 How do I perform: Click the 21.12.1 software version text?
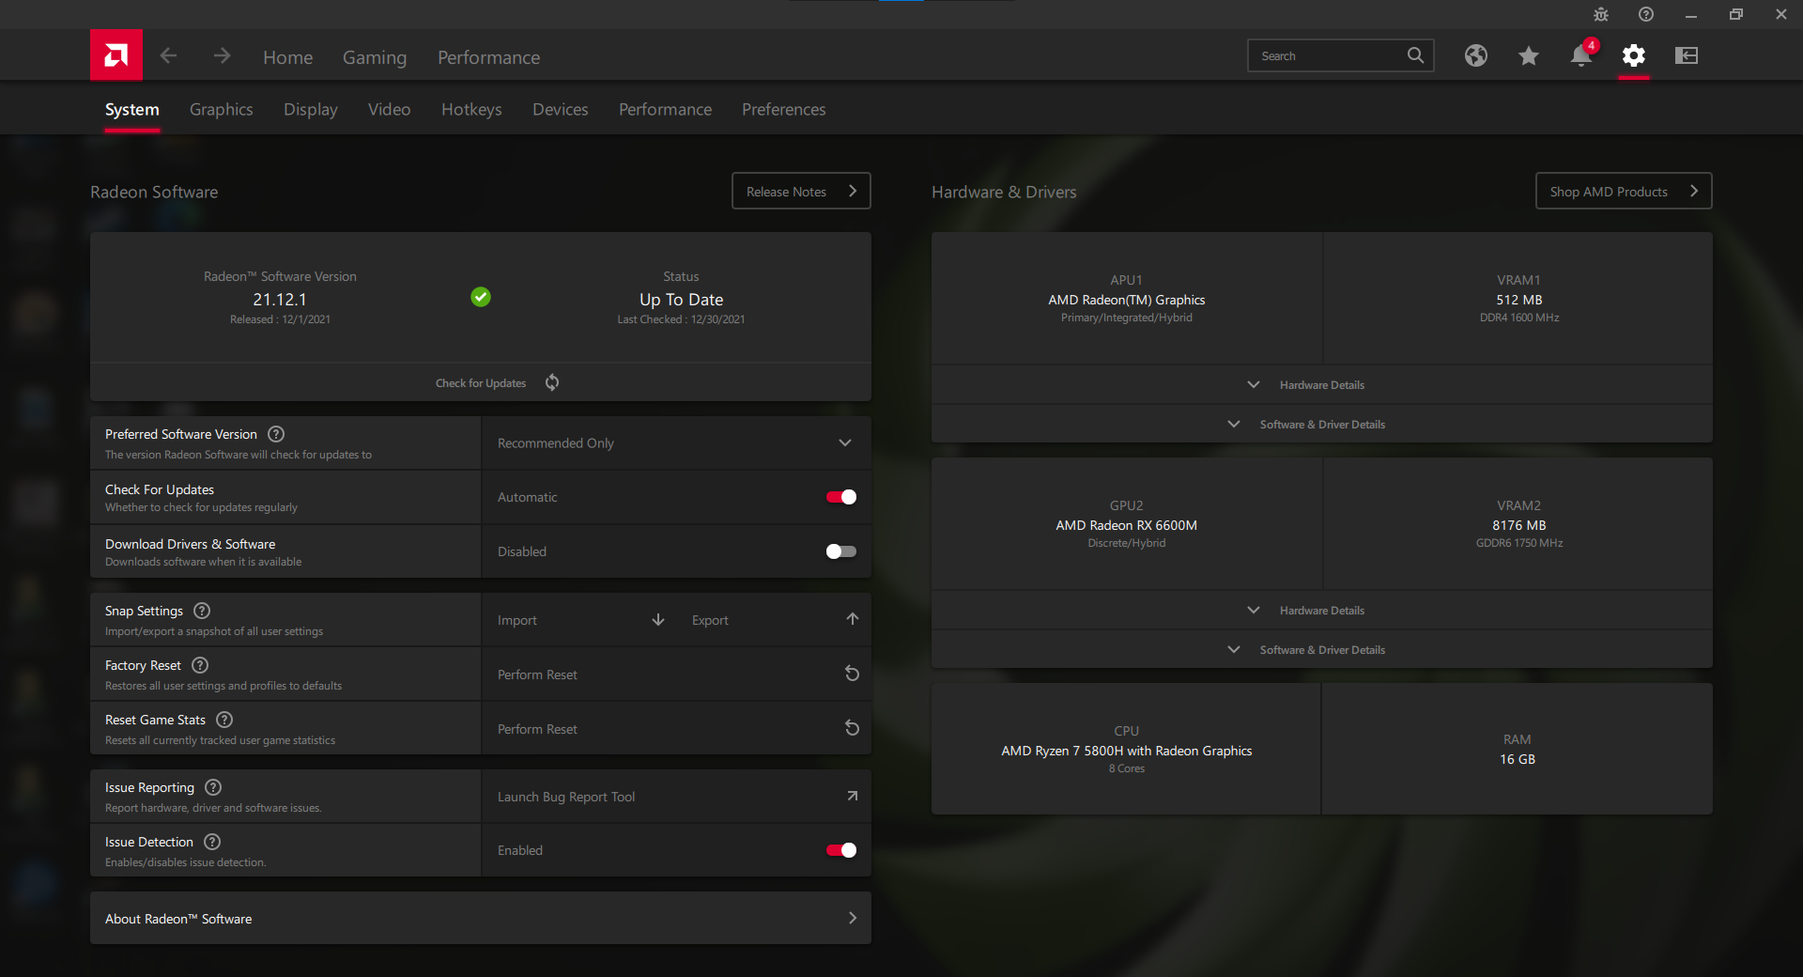pyautogui.click(x=280, y=300)
